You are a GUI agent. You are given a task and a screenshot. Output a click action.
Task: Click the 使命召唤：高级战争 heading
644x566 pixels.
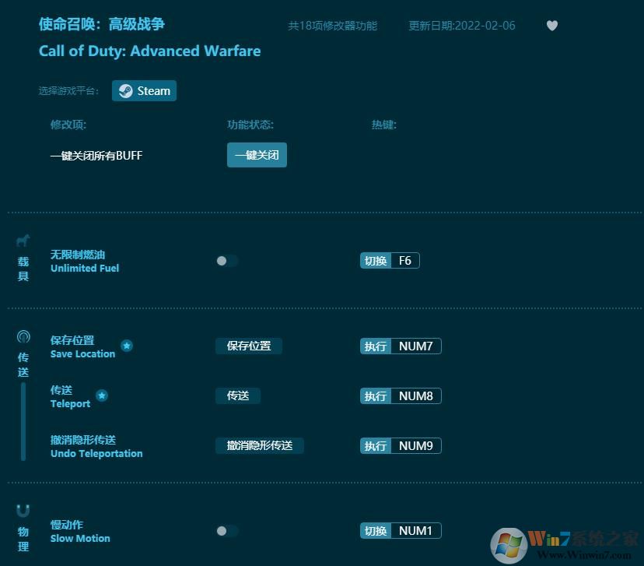pos(102,24)
